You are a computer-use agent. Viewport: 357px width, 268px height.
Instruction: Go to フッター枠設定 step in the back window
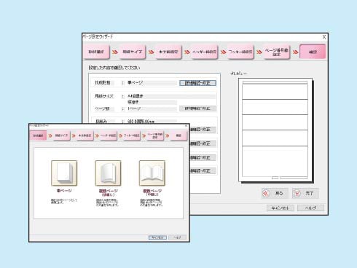pyautogui.click(x=240, y=52)
